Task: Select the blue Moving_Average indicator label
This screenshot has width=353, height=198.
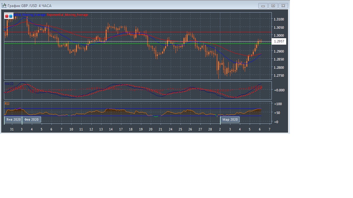Action: pos(30,15)
